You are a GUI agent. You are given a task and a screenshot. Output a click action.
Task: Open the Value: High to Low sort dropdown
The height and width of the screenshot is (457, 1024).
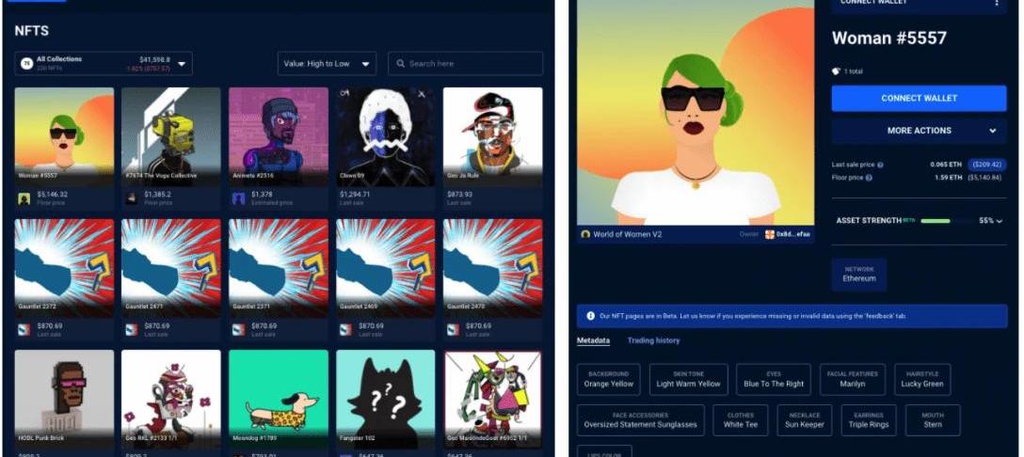coord(327,64)
